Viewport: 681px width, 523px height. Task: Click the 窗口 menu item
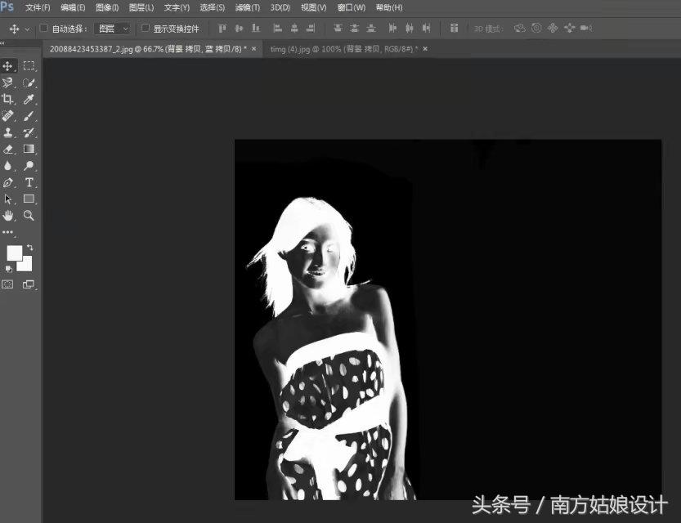[350, 7]
